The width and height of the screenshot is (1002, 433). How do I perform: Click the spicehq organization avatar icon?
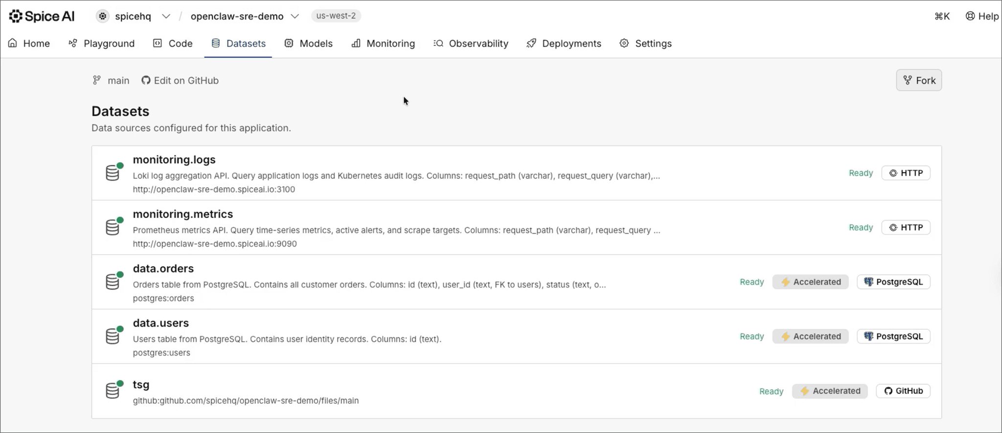(x=102, y=16)
